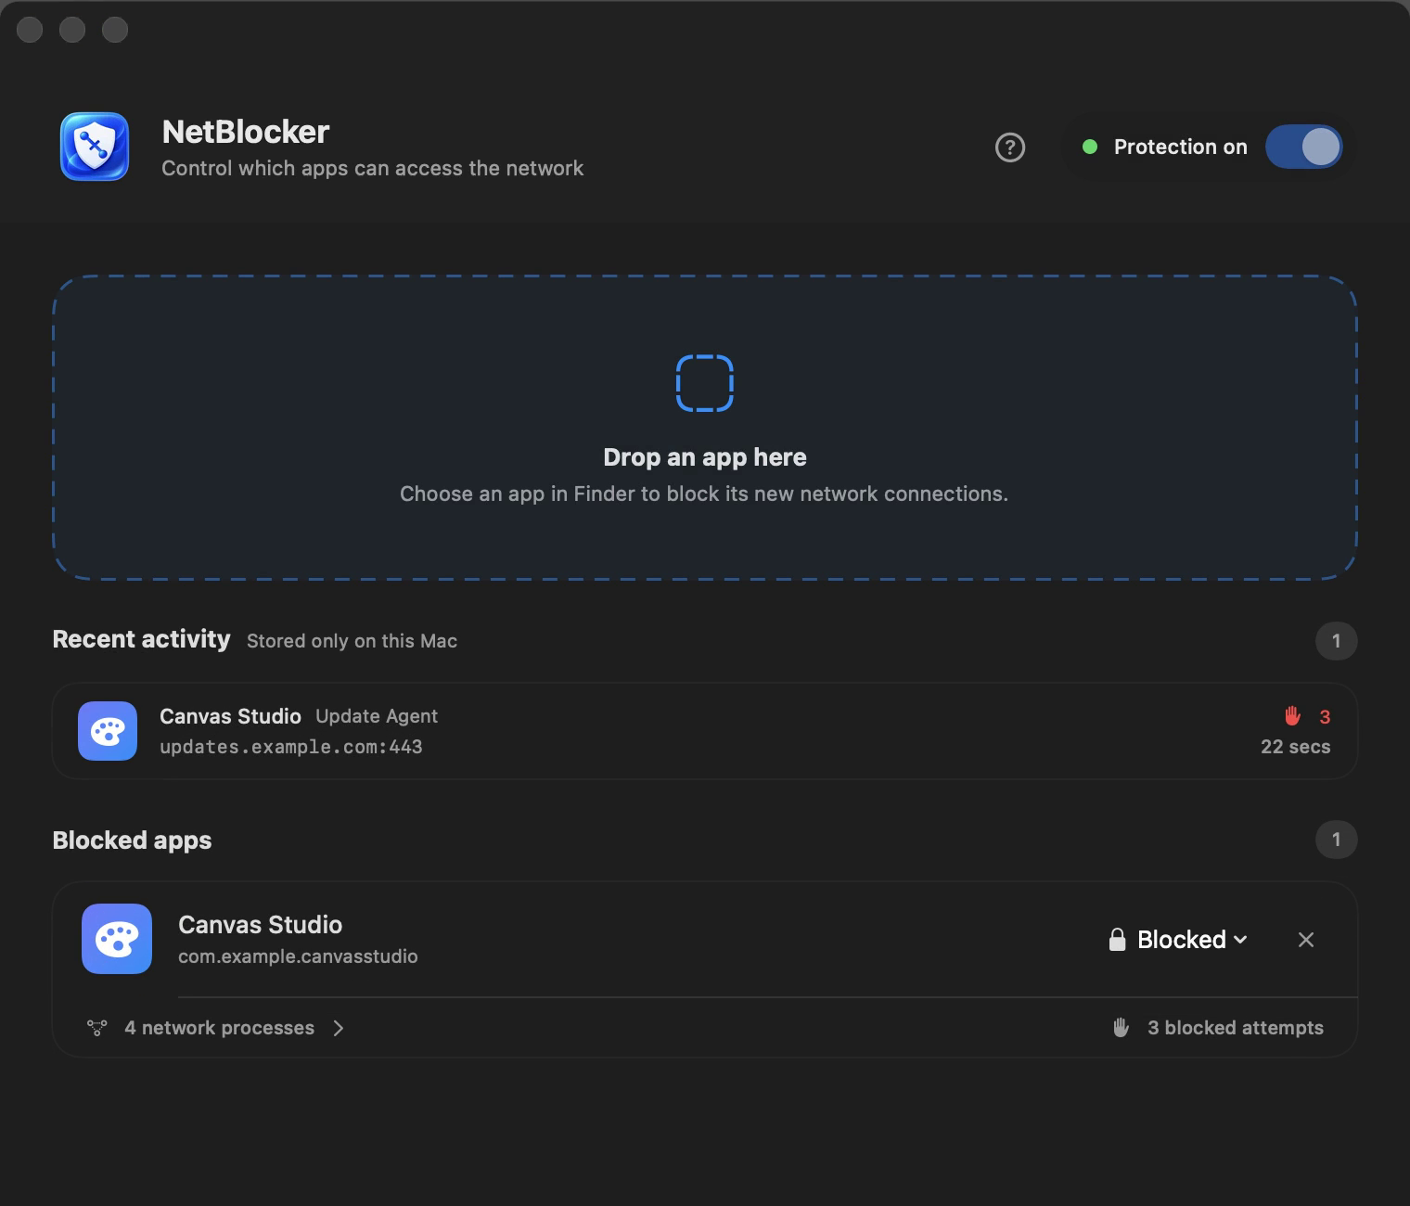The image size is (1410, 1206).
Task: Click the 22 secs timestamp
Action: (1295, 747)
